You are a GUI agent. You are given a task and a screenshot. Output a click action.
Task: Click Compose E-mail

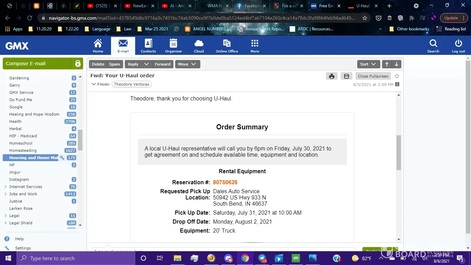37,63
